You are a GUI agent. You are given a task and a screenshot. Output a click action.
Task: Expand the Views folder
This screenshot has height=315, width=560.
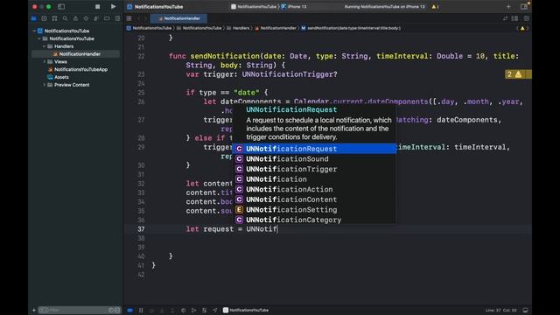[45, 62]
